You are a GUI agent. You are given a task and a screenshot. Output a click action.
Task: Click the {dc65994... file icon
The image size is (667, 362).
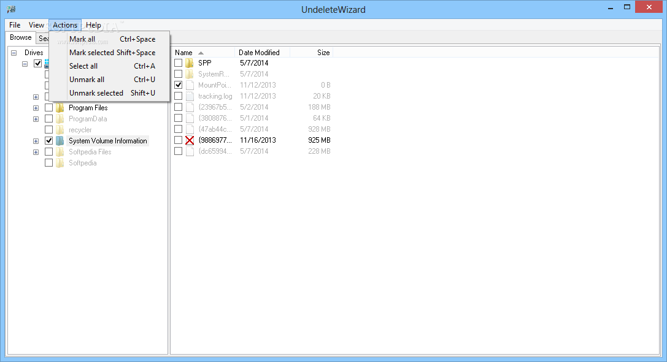coord(190,151)
